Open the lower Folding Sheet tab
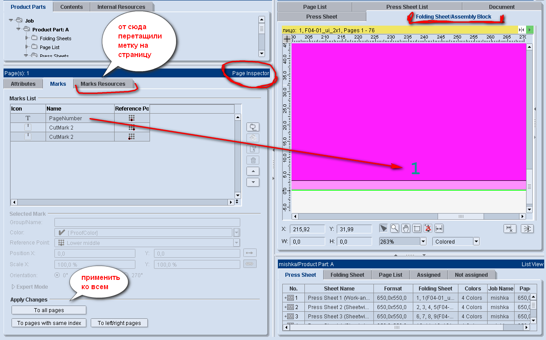This screenshot has height=340, width=546. 347,275
